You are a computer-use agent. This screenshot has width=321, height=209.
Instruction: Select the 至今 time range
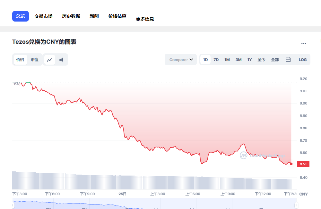261,60
